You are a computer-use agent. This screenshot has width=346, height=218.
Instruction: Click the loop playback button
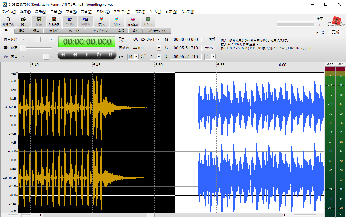pos(99,55)
